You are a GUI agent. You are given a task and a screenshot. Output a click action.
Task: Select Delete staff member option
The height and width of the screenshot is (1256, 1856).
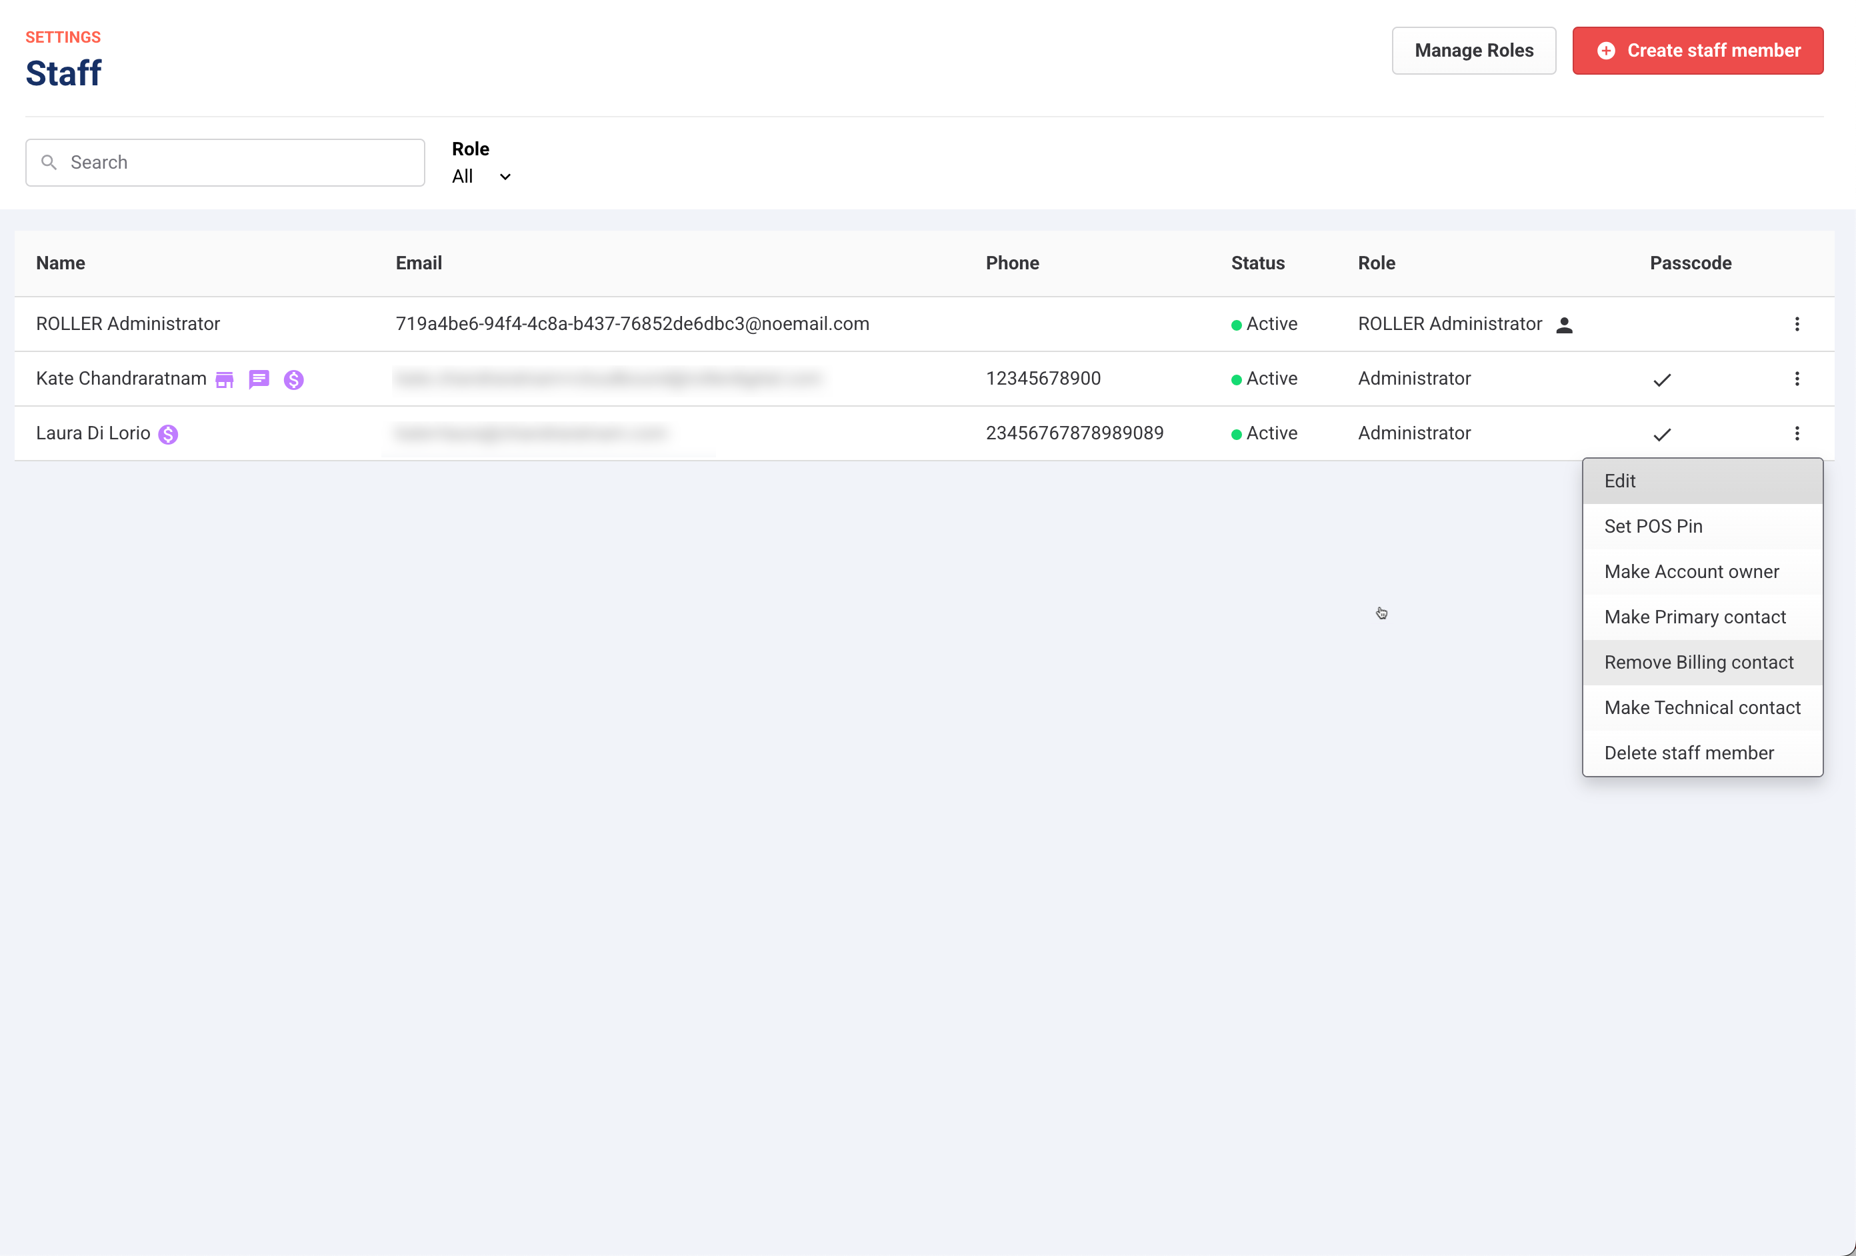click(1702, 753)
